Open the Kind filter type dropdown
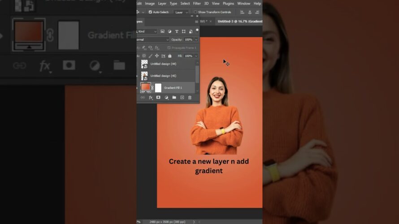Screen dimensions: 399x224 147,31
